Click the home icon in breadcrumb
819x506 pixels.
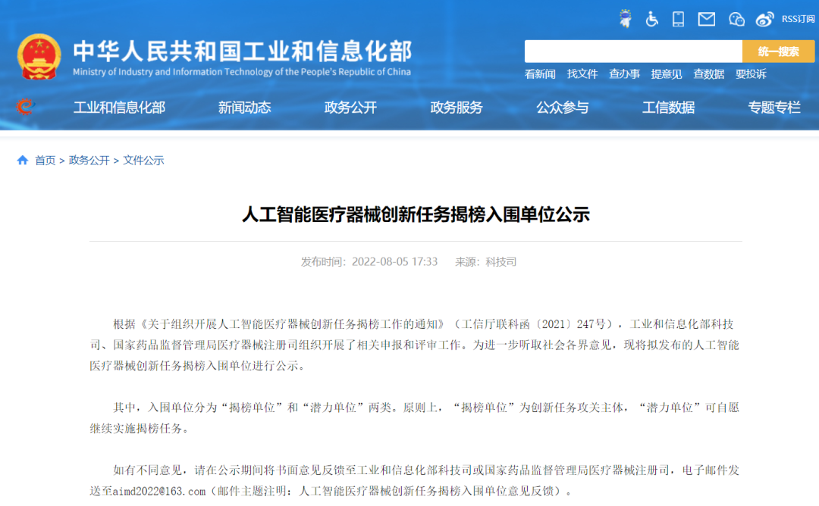click(x=23, y=160)
